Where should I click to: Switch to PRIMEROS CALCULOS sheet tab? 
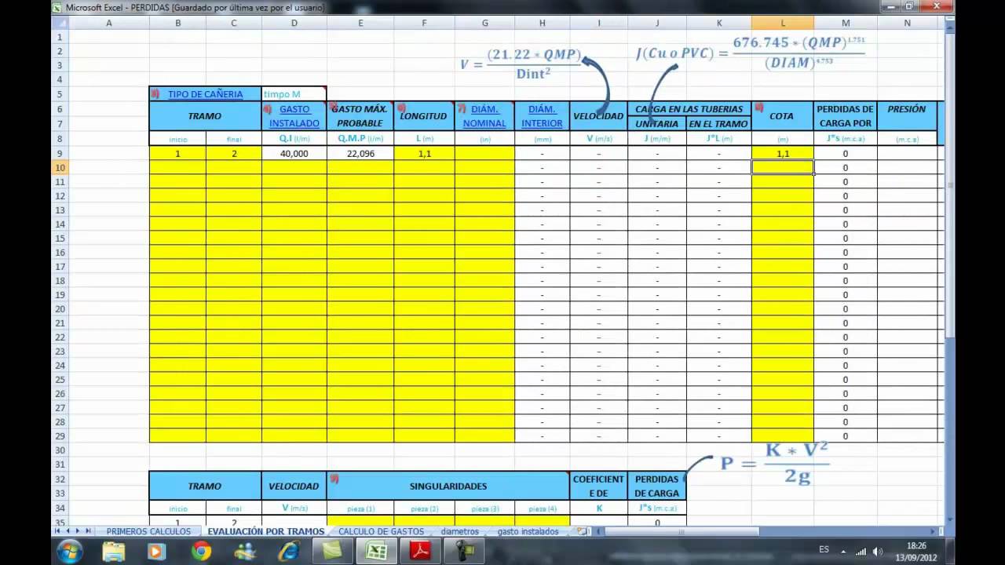tap(148, 531)
